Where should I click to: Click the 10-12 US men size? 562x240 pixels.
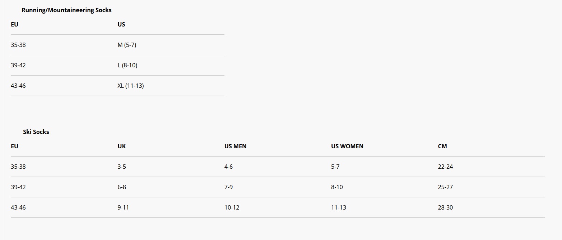pos(232,207)
